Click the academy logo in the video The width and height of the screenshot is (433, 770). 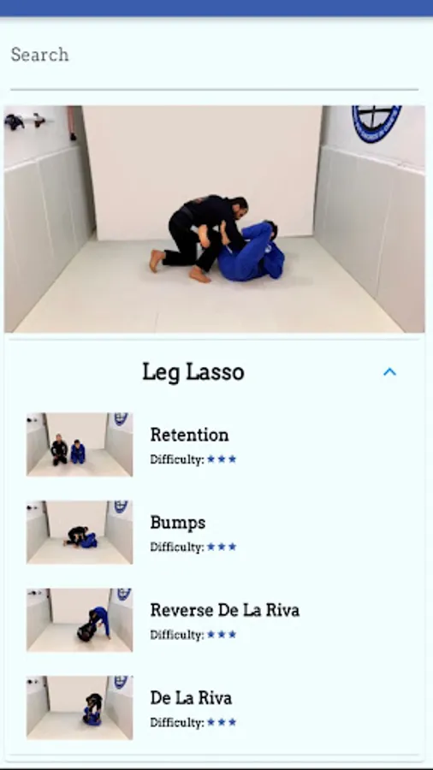pos(377,122)
